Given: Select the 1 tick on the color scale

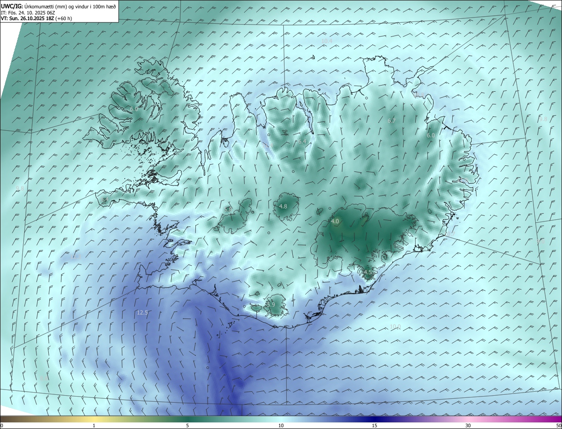Looking at the screenshot, I should click(94, 425).
